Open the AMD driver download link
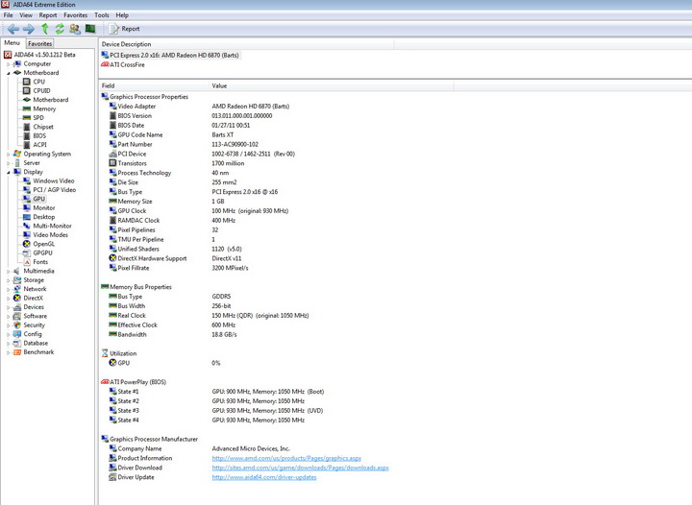 click(300, 468)
